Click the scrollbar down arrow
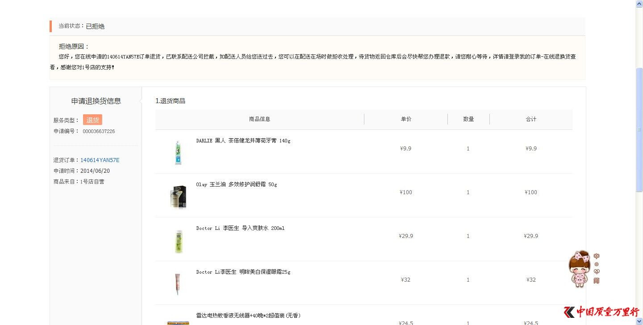The image size is (643, 325). 639,321
